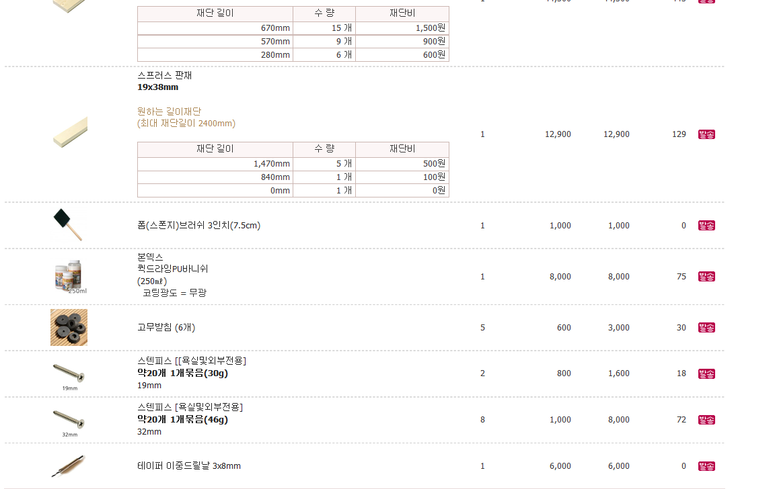Click the 폼(스폰지)브러쉬 3인치(7.5cm) product name
The width and height of the screenshot is (775, 489).
tap(198, 226)
